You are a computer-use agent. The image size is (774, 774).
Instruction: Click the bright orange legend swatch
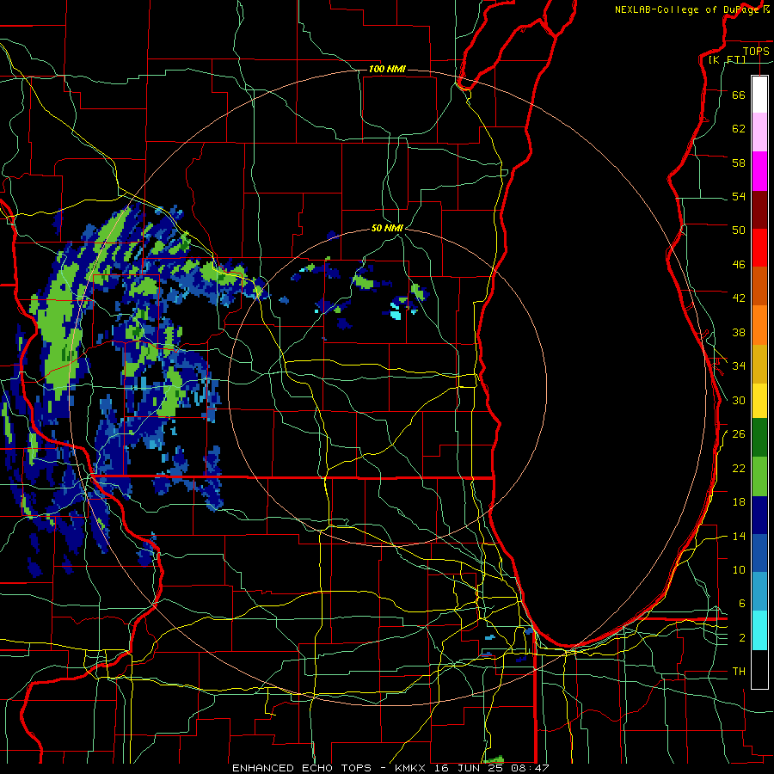click(759, 325)
